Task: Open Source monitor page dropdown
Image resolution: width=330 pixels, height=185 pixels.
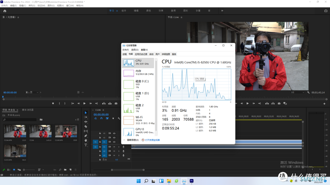Action: 32,92
